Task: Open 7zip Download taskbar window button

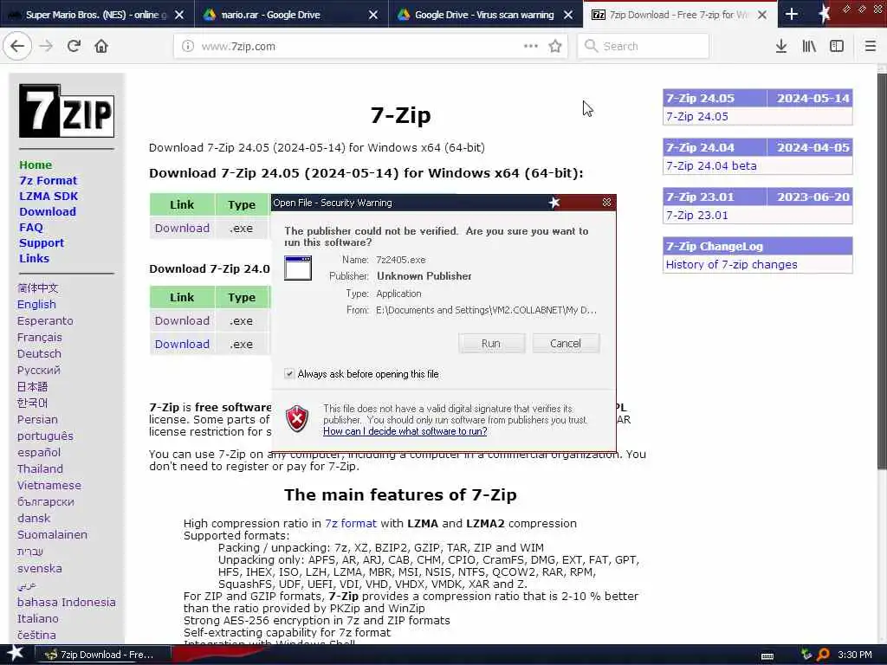Action: pos(102,655)
